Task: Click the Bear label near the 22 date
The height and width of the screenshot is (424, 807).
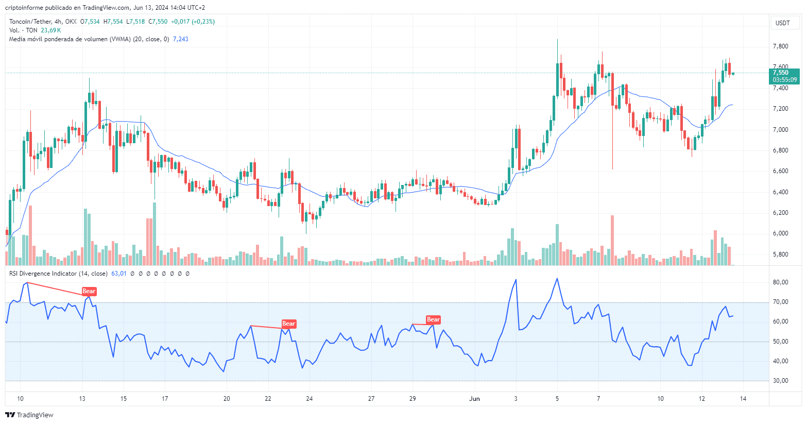Action: point(289,324)
